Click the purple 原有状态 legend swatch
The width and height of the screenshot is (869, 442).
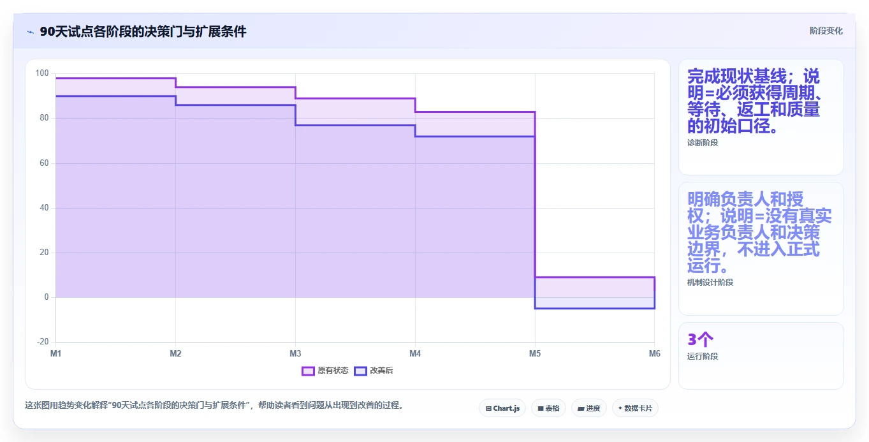pos(308,371)
